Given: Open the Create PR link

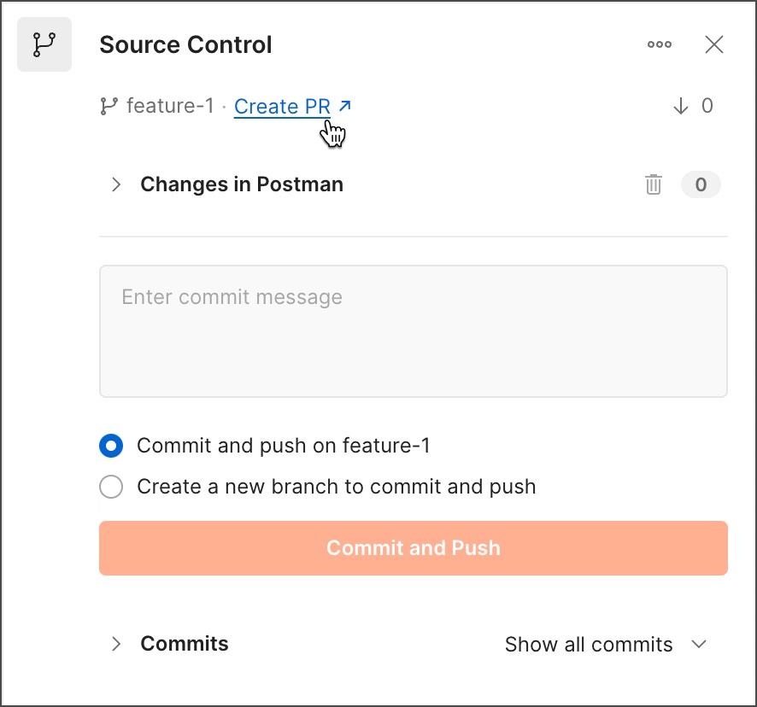Looking at the screenshot, I should [x=282, y=107].
